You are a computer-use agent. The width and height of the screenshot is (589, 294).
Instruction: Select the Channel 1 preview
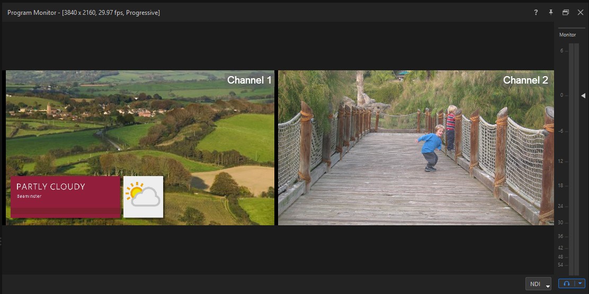(140, 148)
